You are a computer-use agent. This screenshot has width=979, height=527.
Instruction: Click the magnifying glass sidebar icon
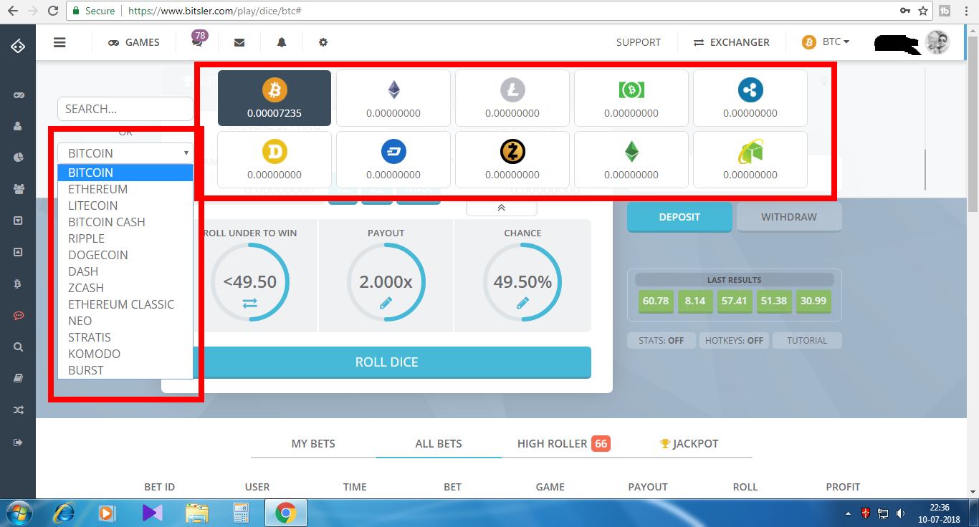coord(18,347)
